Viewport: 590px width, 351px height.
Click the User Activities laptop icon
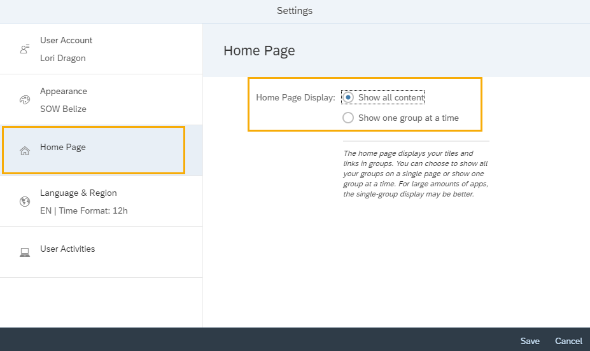point(25,252)
